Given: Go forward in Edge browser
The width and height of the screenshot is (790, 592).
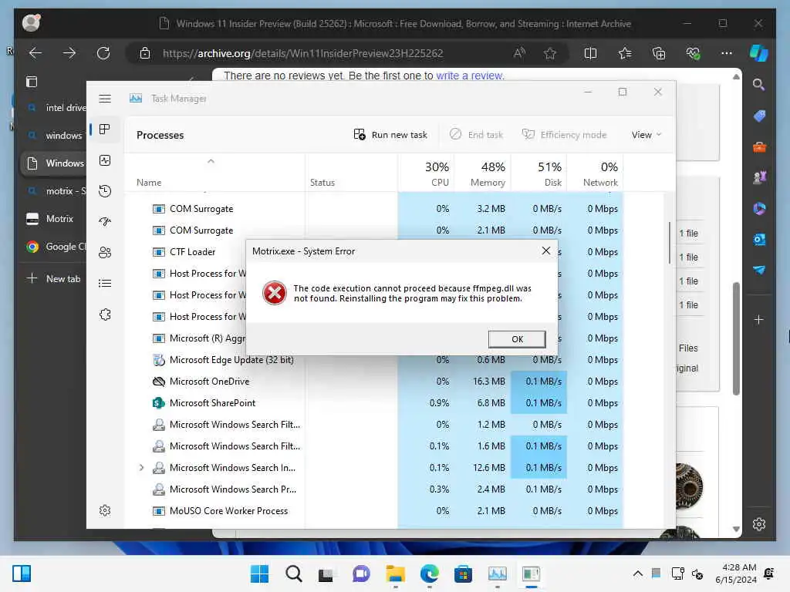Looking at the screenshot, I should [x=69, y=53].
